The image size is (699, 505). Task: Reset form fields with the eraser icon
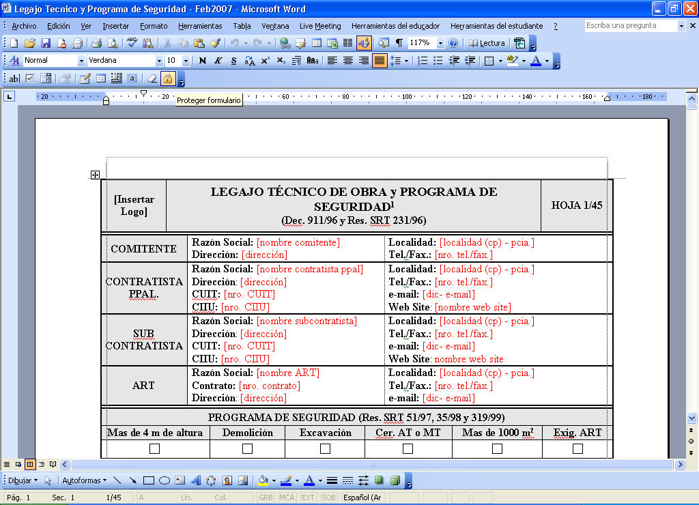click(x=152, y=79)
